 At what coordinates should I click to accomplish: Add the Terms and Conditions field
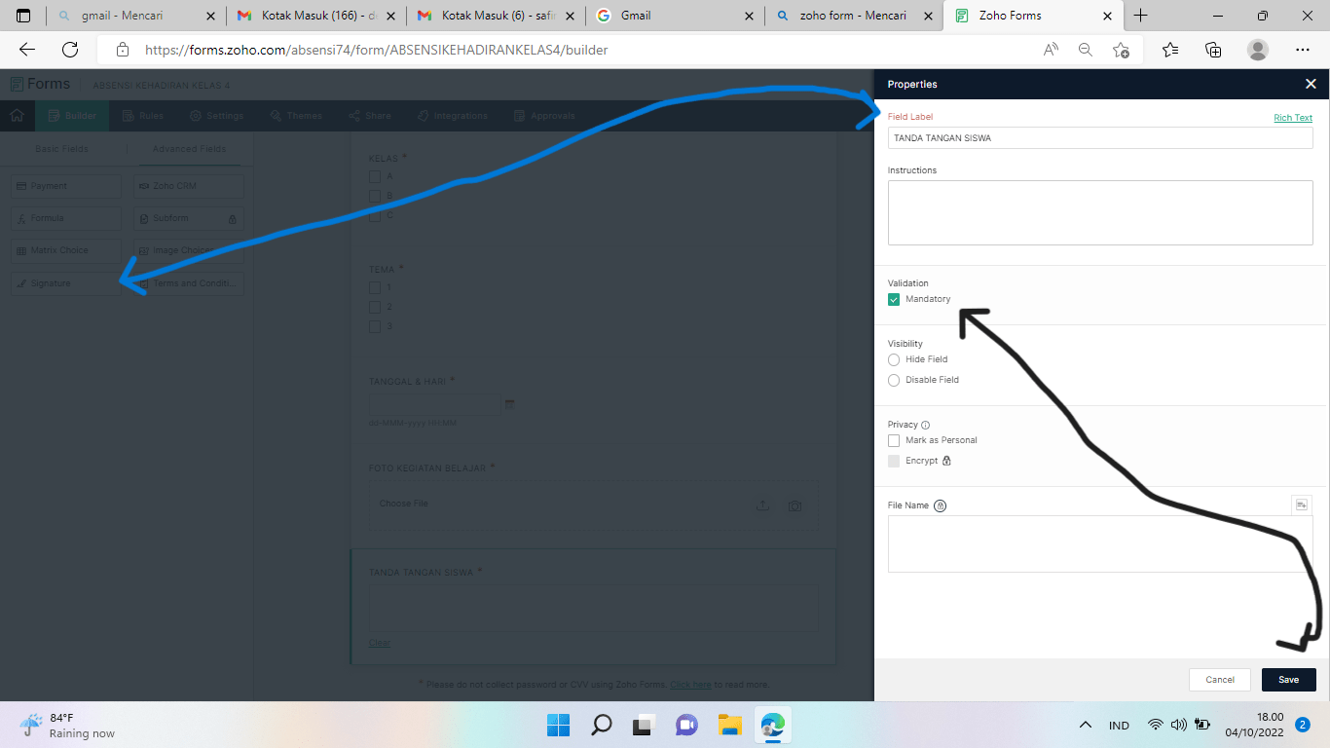coord(188,283)
